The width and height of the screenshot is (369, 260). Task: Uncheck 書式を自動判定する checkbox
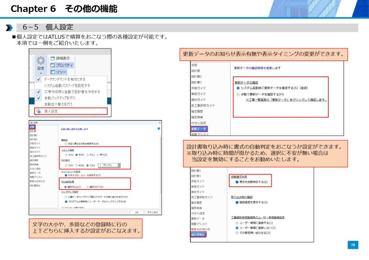pos(237,182)
